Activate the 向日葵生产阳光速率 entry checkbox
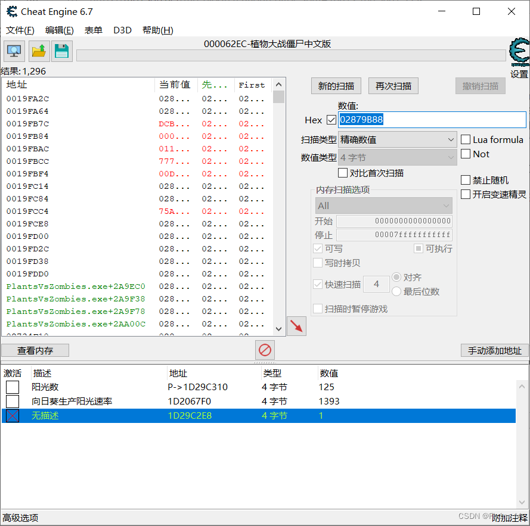Image resolution: width=530 pixels, height=526 pixels. pos(13,401)
